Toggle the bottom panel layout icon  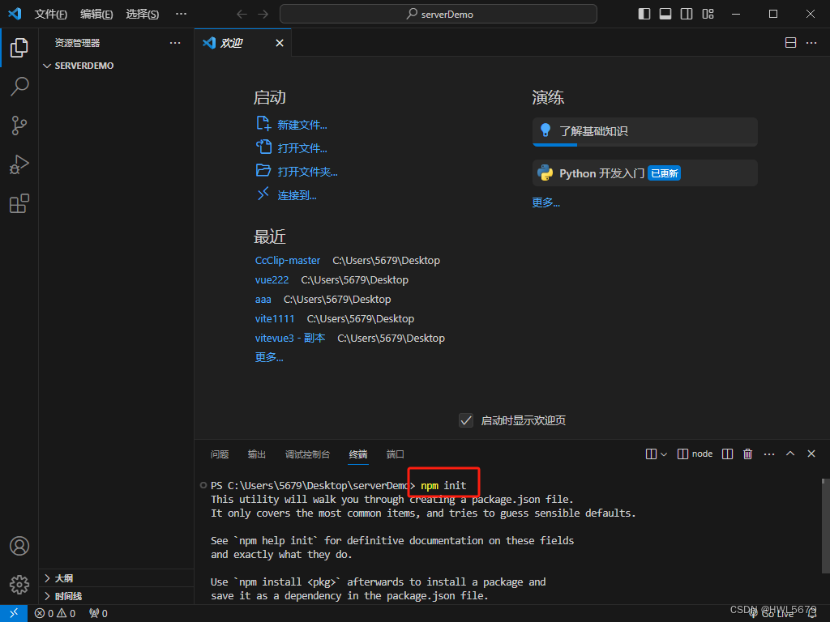coord(665,15)
